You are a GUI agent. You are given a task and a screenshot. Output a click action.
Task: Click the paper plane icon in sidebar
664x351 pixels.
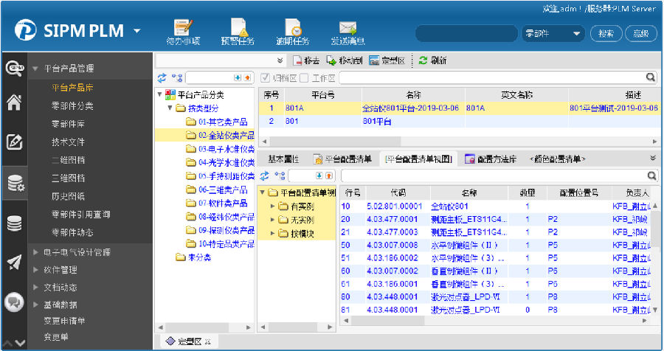point(14,263)
